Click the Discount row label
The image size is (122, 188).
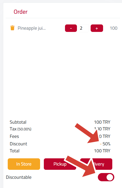pyautogui.click(x=18, y=144)
